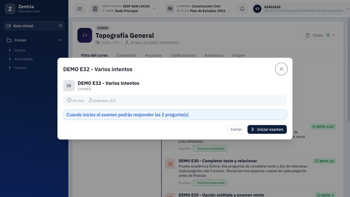Click the Sílabo document icon
The image size is (350, 197).
(x=308, y=35)
